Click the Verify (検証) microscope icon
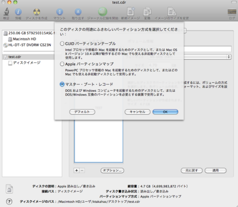This screenshot has height=207, width=238. point(6,12)
